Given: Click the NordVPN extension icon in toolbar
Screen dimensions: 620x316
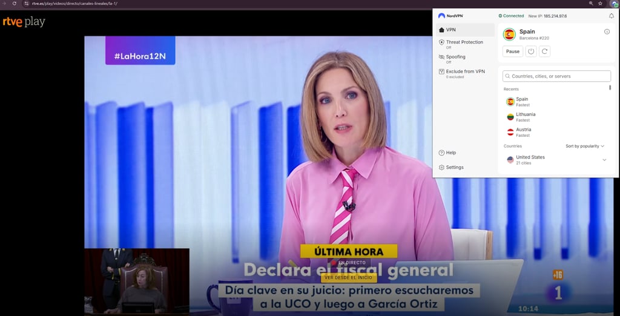Looking at the screenshot, I should (x=615, y=4).
